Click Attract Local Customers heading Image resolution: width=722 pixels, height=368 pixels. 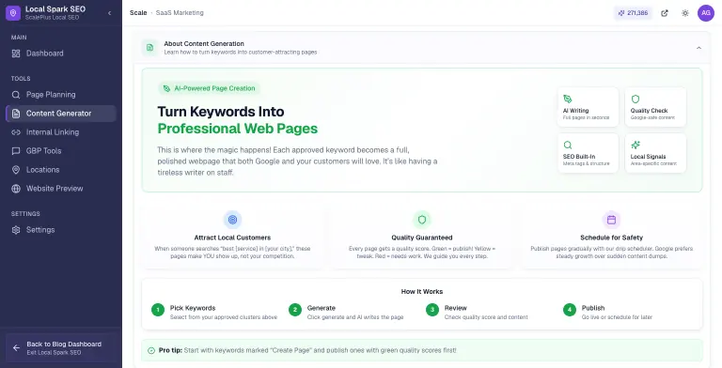click(232, 238)
